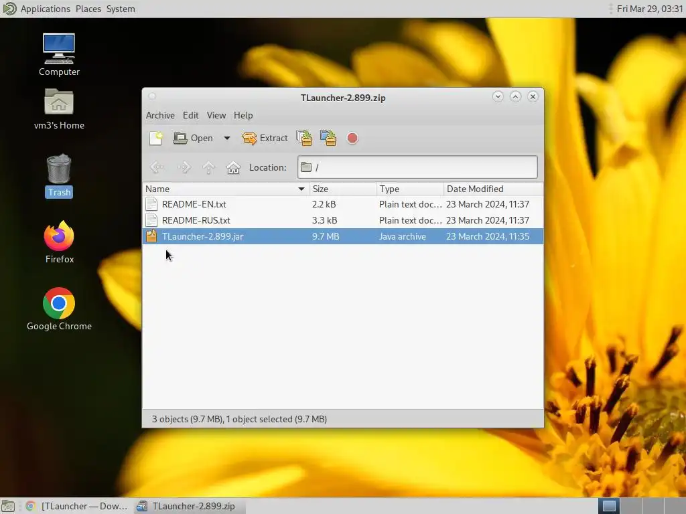
Task: Open the Applications menu in top panel
Action: point(45,9)
